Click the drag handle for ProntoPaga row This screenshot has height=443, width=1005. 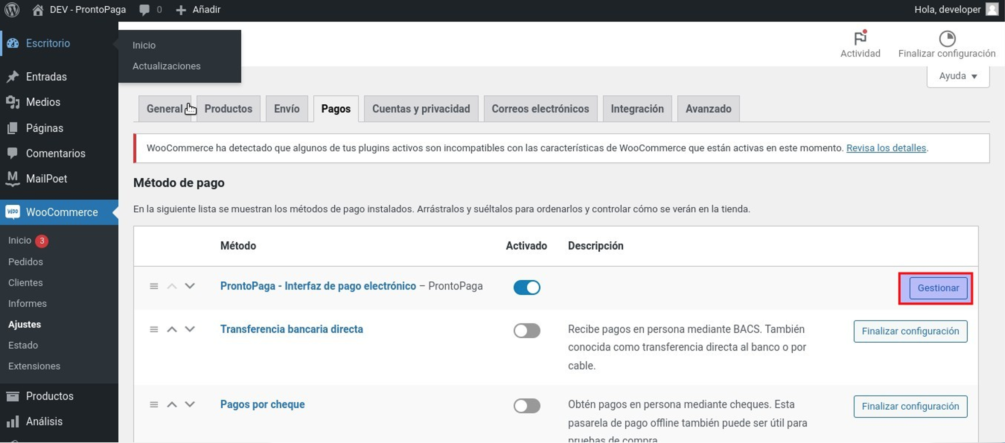(154, 286)
